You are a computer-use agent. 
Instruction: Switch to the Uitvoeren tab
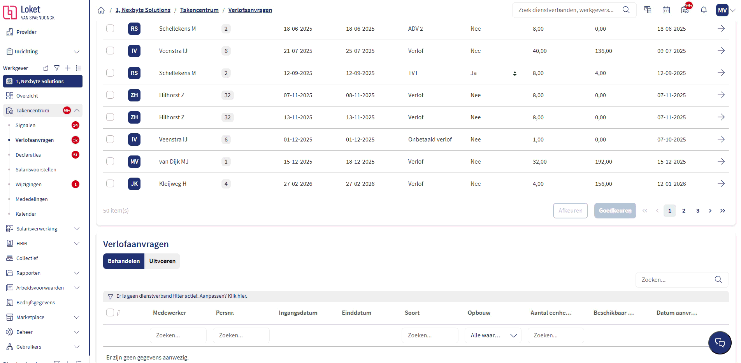162,261
